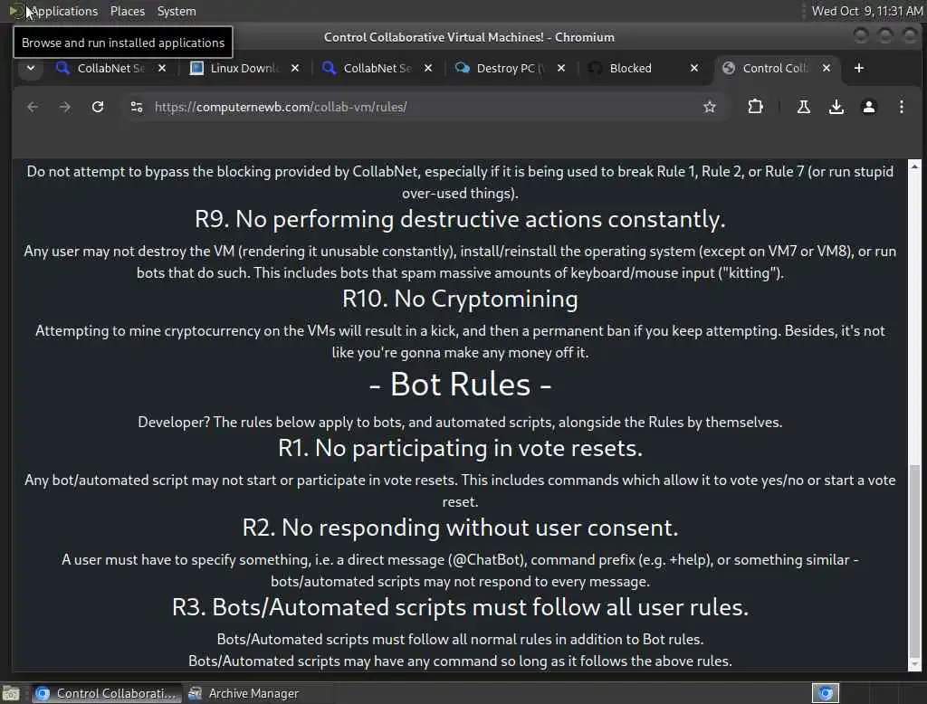This screenshot has width=927, height=704.
Task: Open the Places menu
Action: coord(127,11)
